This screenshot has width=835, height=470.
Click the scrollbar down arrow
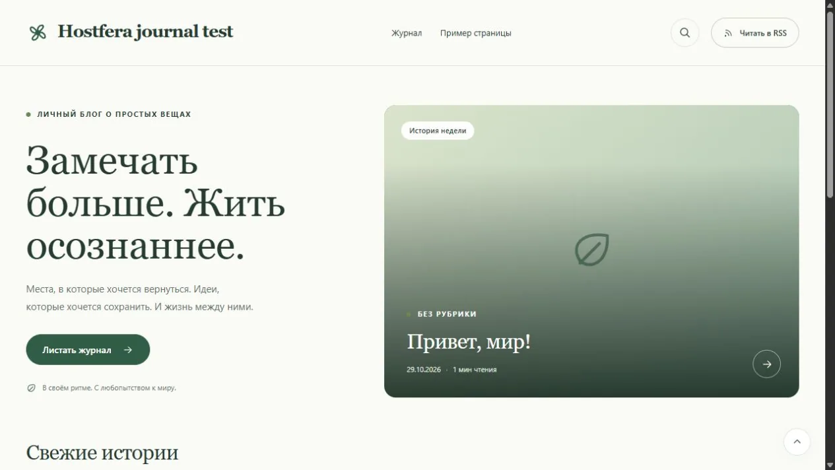[830, 465]
